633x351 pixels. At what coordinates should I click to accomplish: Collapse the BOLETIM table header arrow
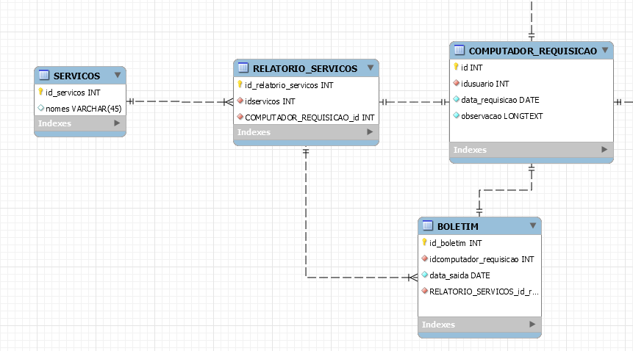[x=533, y=225]
